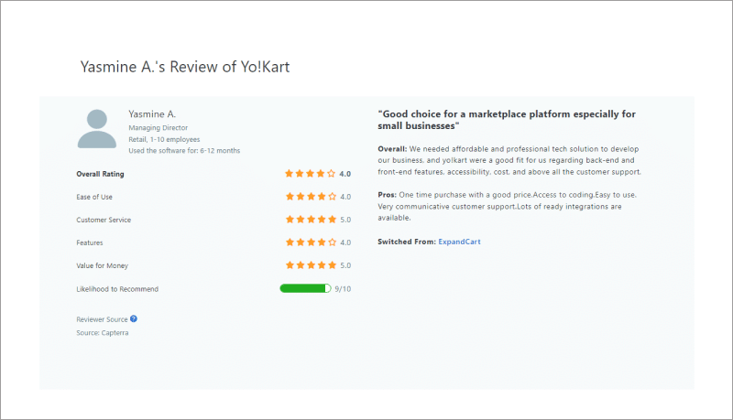
Task: Click reviewer name Yasmine A.
Action: click(152, 113)
